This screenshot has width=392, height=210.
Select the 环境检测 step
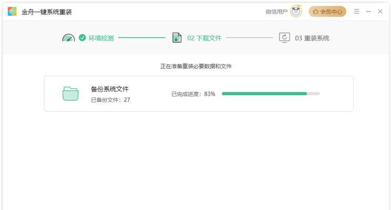click(101, 38)
